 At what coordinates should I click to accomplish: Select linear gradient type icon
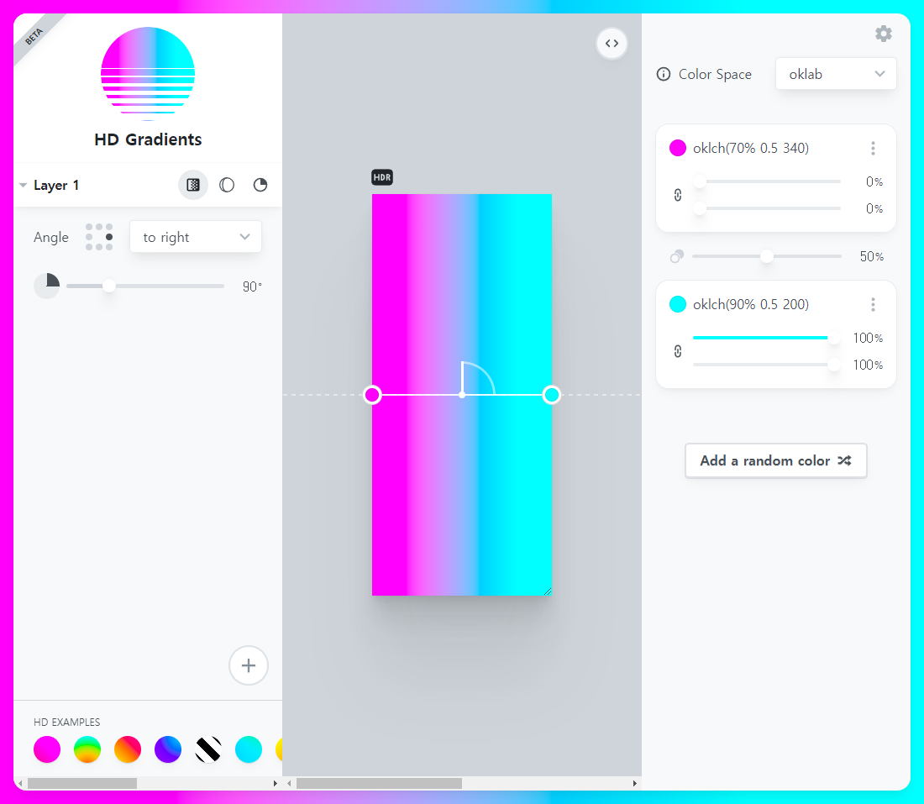(193, 185)
